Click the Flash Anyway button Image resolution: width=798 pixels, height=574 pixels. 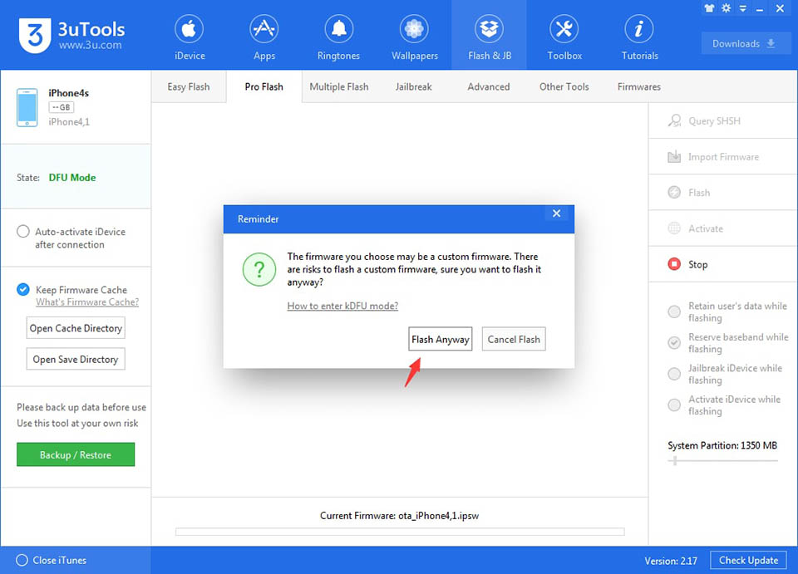(x=441, y=339)
